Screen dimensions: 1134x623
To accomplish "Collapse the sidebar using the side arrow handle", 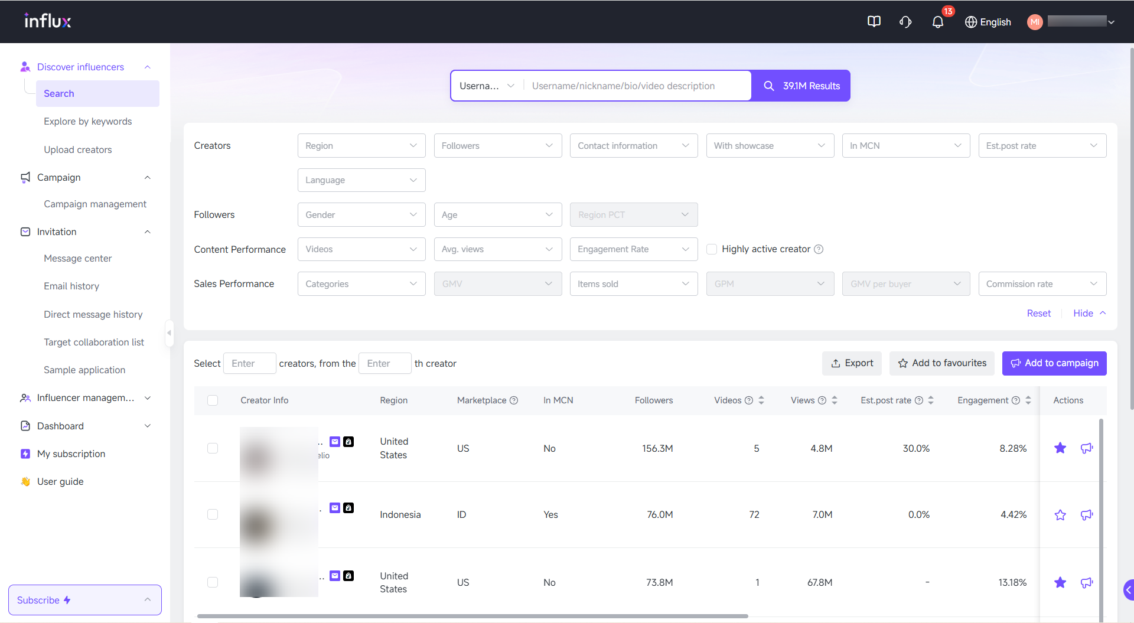I will point(169,333).
